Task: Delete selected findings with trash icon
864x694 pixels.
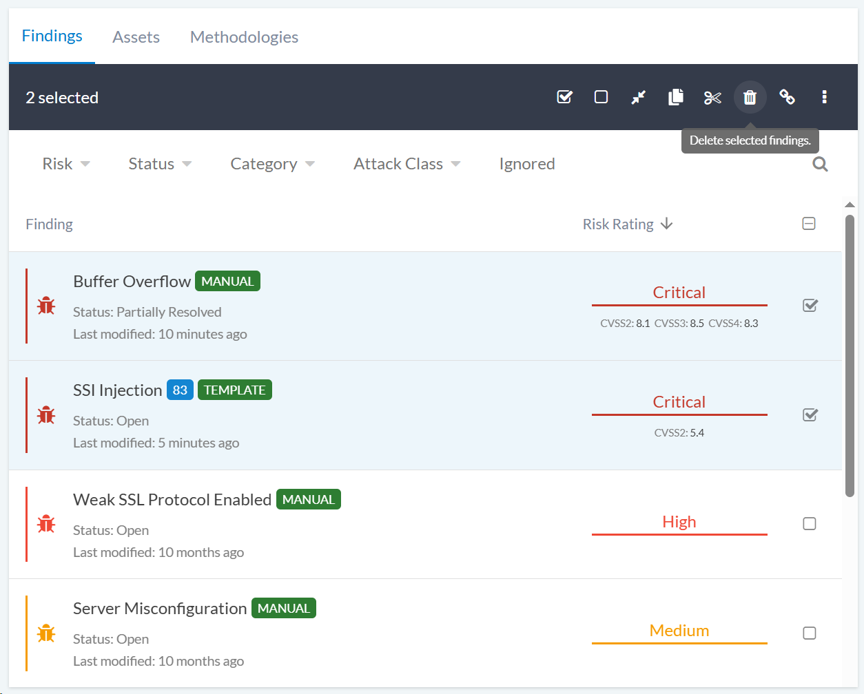Action: (x=750, y=97)
